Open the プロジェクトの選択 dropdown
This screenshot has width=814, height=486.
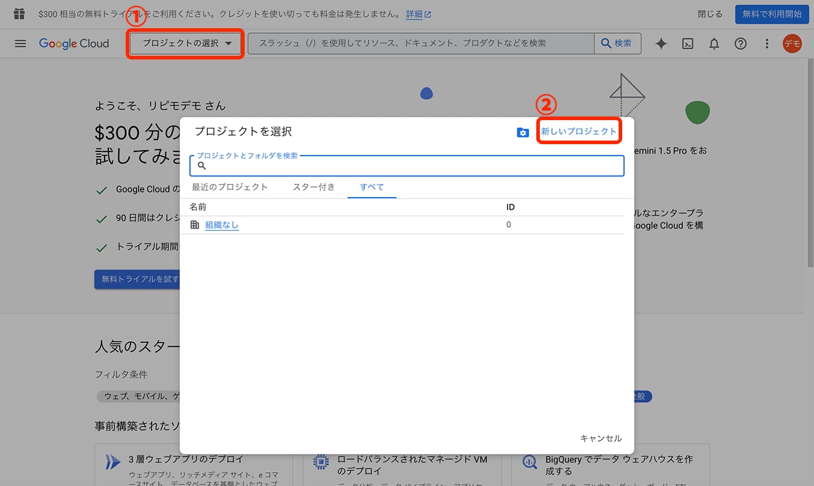[185, 43]
